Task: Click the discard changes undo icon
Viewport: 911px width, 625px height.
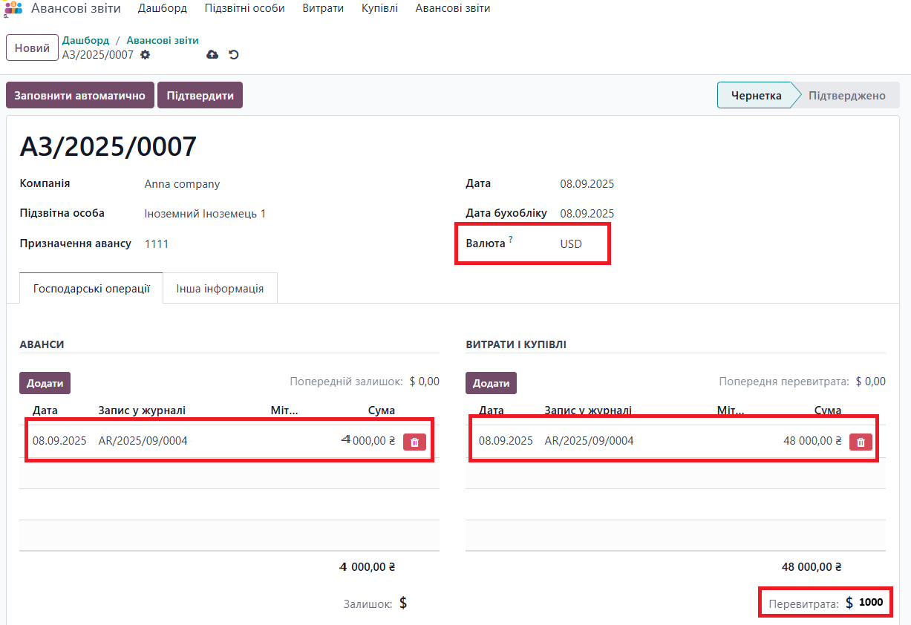Action: coord(233,55)
